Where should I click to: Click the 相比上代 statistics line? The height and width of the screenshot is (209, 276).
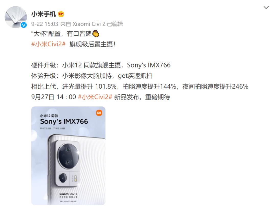[140, 87]
